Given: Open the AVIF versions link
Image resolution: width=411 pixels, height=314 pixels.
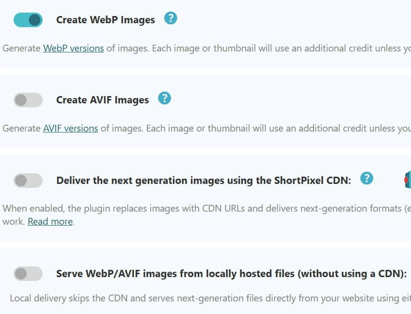Looking at the screenshot, I should 70,129.
